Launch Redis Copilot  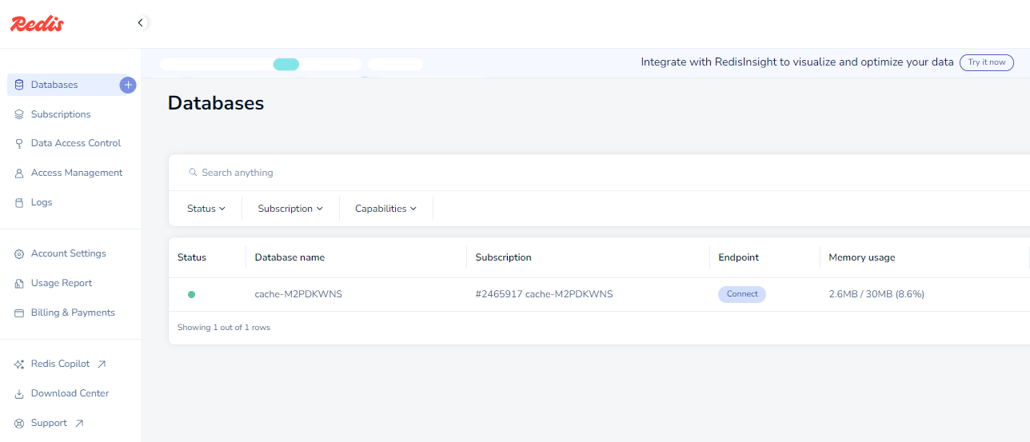pyautogui.click(x=60, y=364)
